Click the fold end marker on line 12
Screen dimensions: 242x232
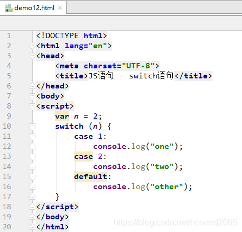pos(32,146)
